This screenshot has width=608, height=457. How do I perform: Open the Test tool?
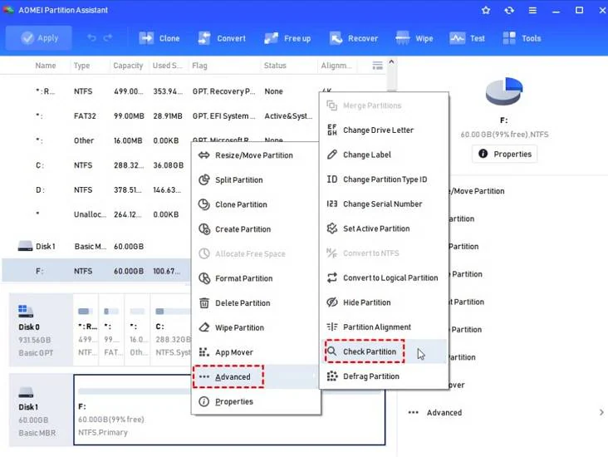pyautogui.click(x=468, y=38)
